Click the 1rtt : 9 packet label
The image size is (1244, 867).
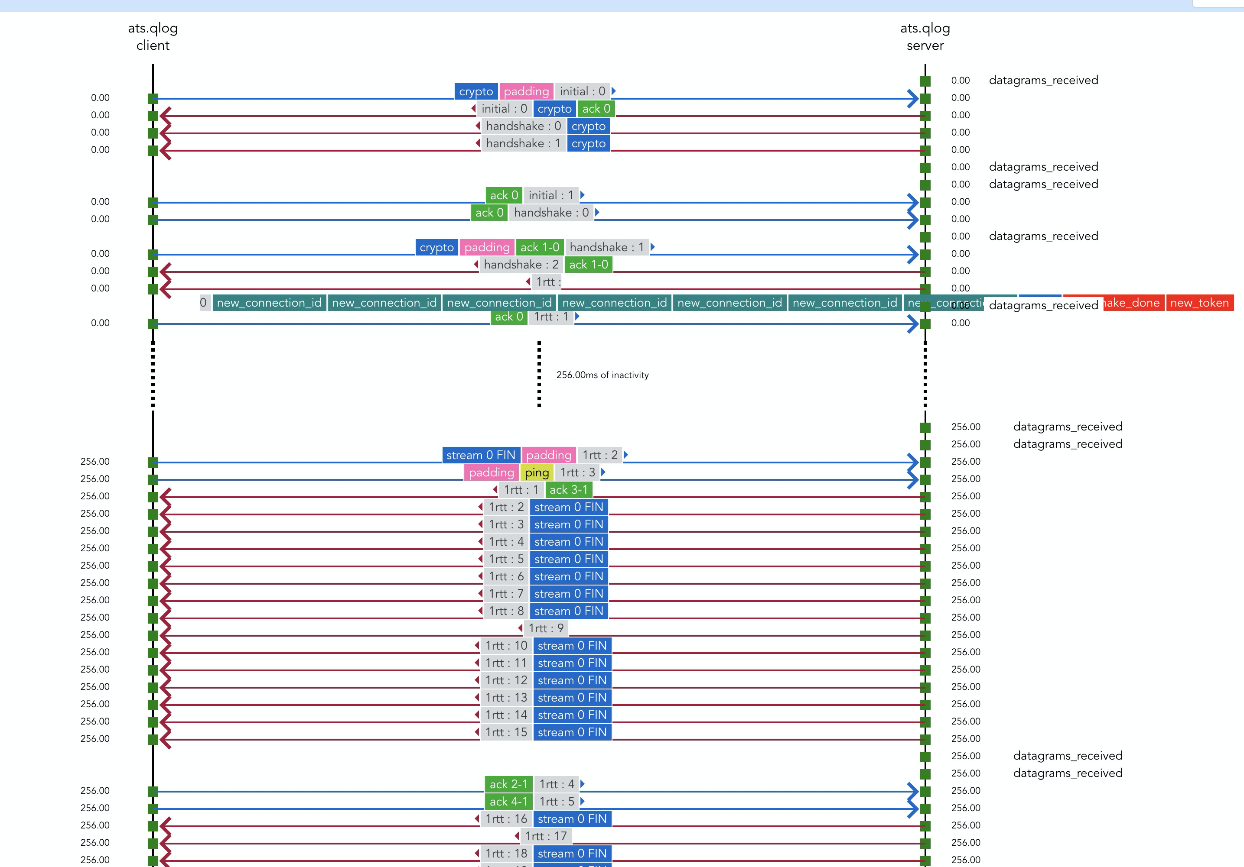(x=546, y=628)
